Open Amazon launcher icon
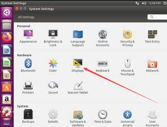Viewport: 167px width, 127px height. tap(7, 100)
